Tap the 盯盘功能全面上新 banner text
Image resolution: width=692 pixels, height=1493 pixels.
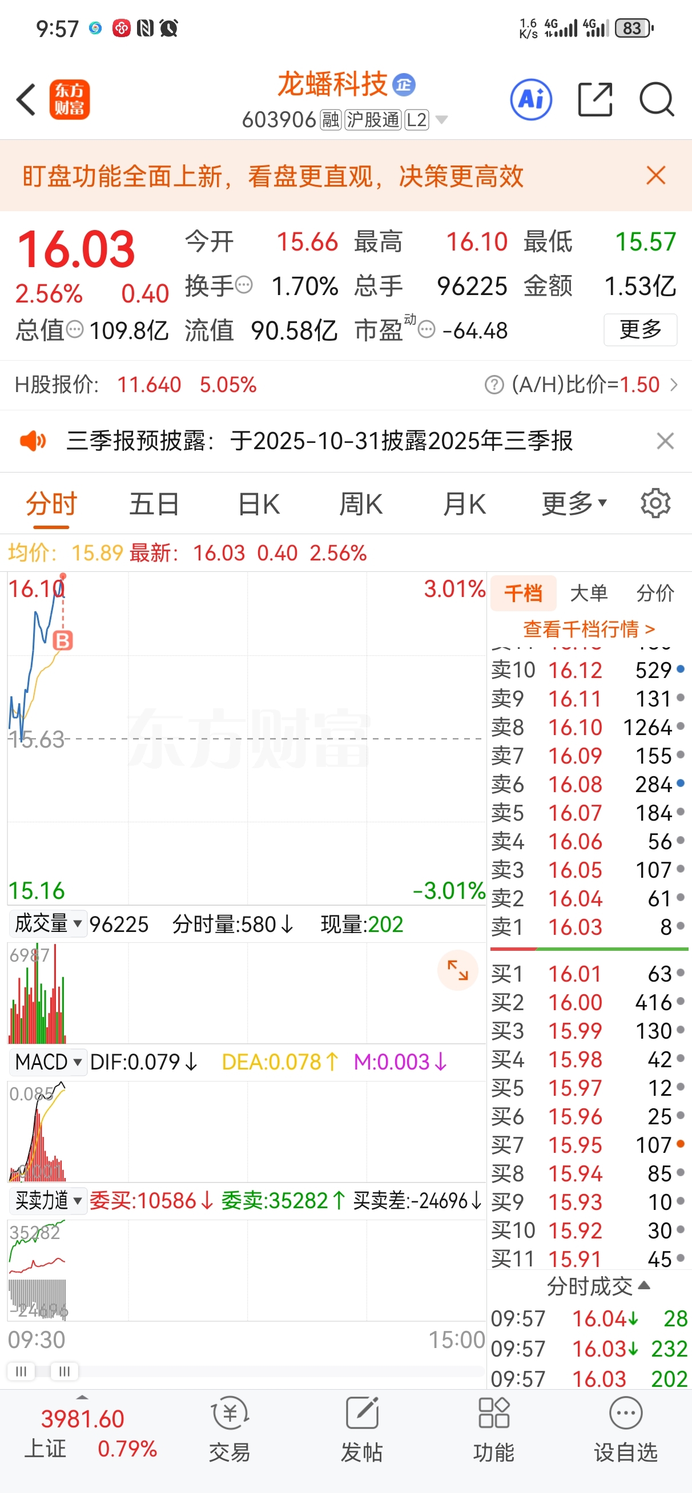point(272,176)
